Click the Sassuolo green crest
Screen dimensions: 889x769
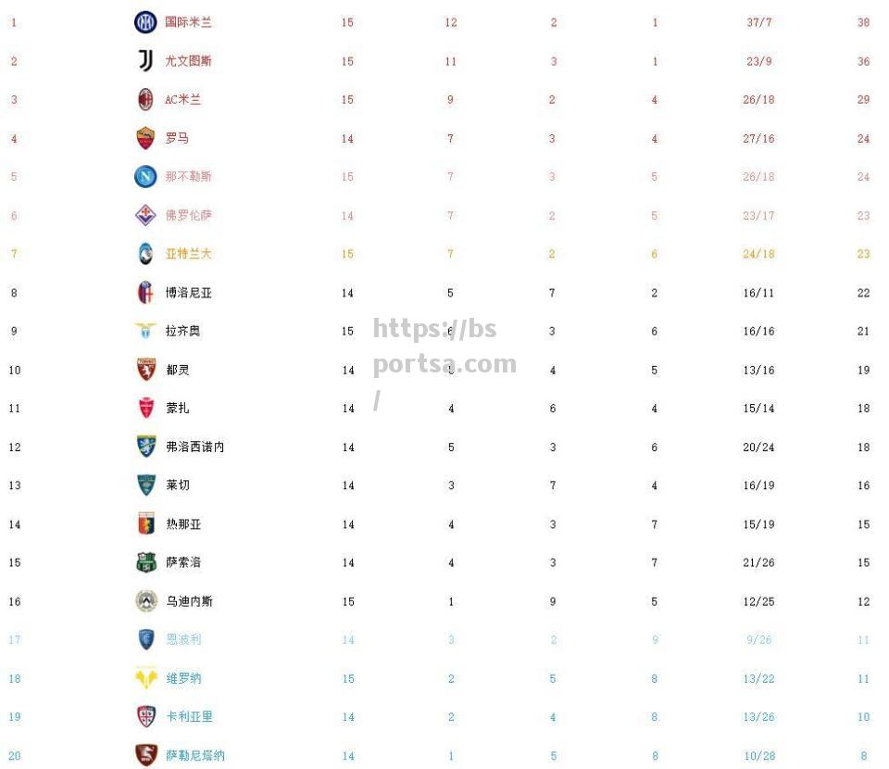tap(146, 562)
